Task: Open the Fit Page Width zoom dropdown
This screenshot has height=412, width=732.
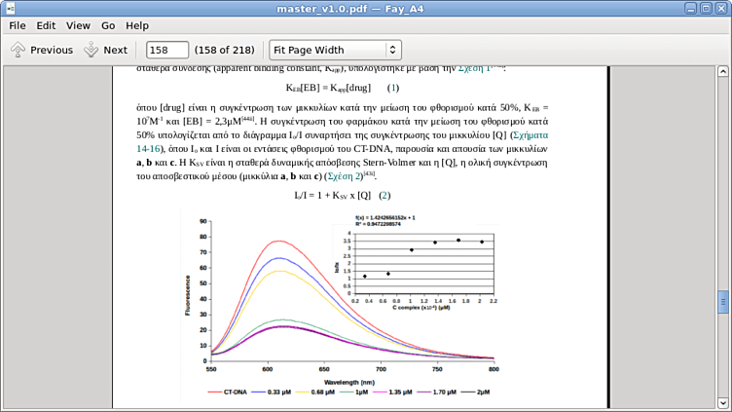Action: pyautogui.click(x=335, y=50)
